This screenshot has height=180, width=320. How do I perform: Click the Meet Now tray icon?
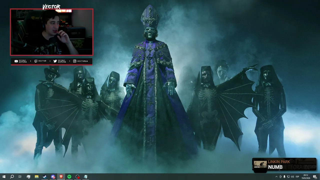coord(280,177)
